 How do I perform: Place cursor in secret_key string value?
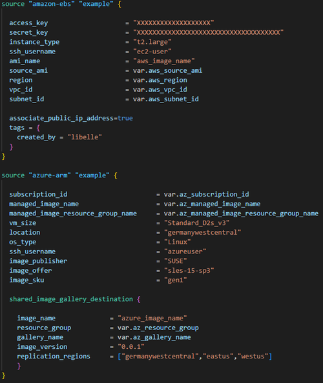[x=208, y=32]
